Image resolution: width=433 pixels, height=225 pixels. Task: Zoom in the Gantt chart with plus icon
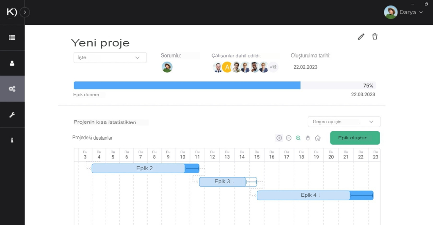279,138
